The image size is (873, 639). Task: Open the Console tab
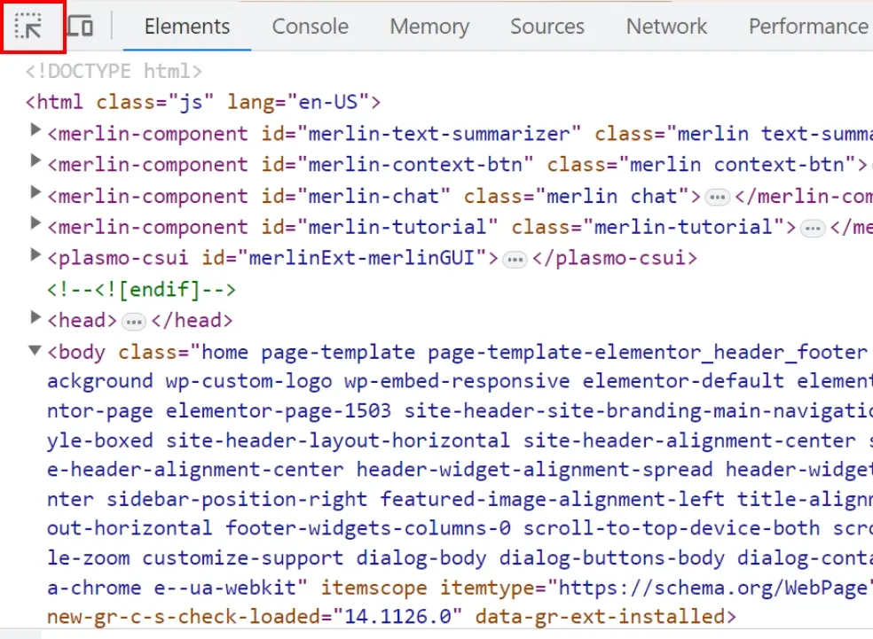[311, 26]
